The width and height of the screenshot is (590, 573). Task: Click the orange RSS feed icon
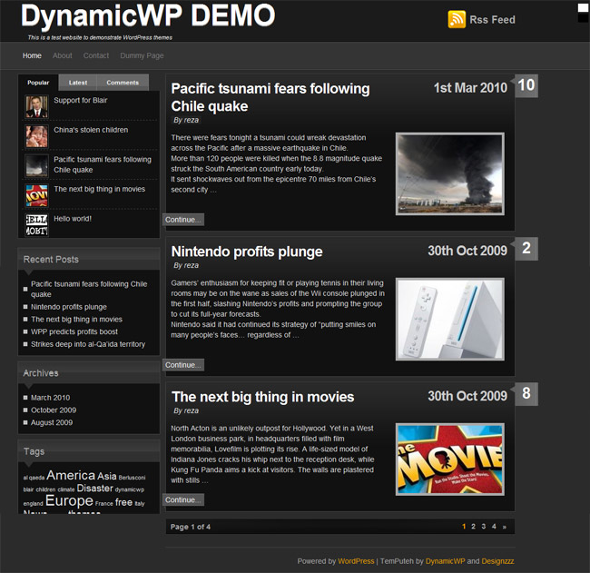(457, 20)
